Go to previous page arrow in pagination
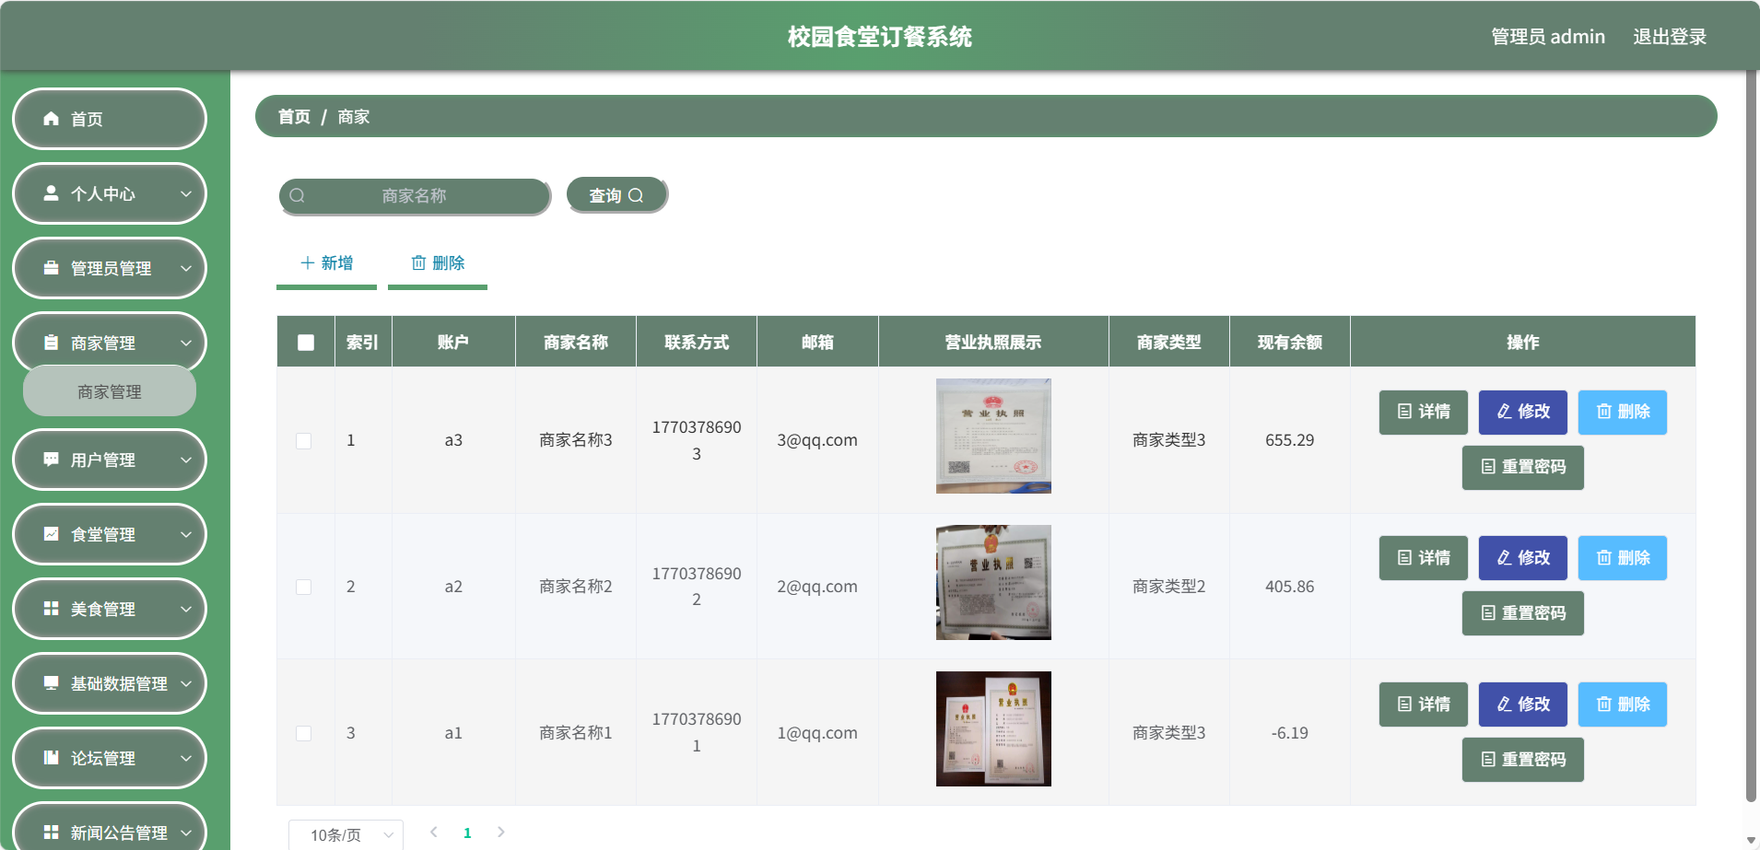The width and height of the screenshot is (1760, 850). pos(433,833)
